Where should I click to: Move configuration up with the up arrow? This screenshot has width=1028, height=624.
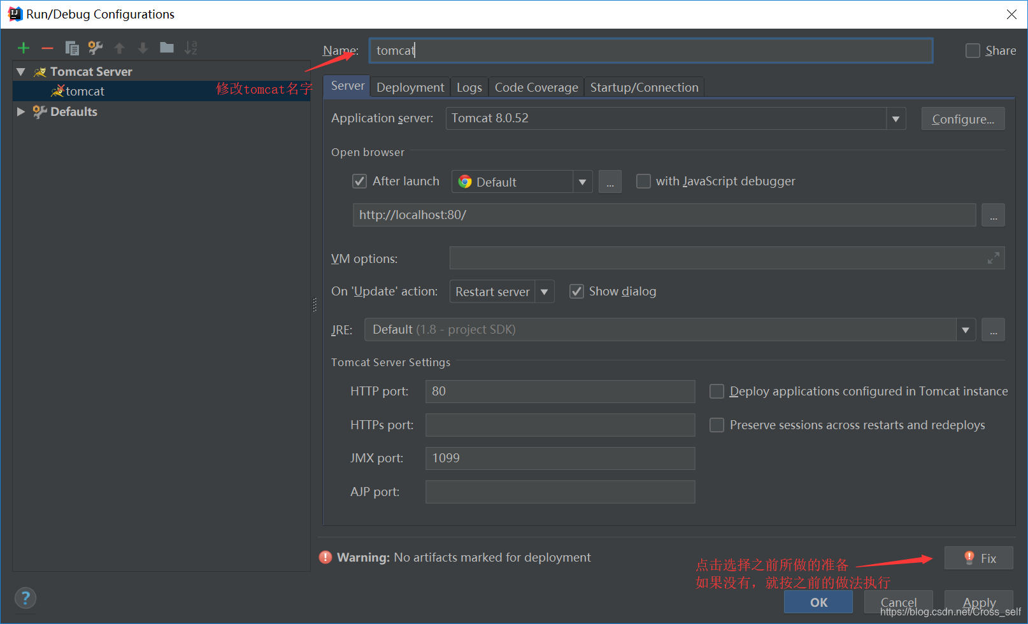119,48
